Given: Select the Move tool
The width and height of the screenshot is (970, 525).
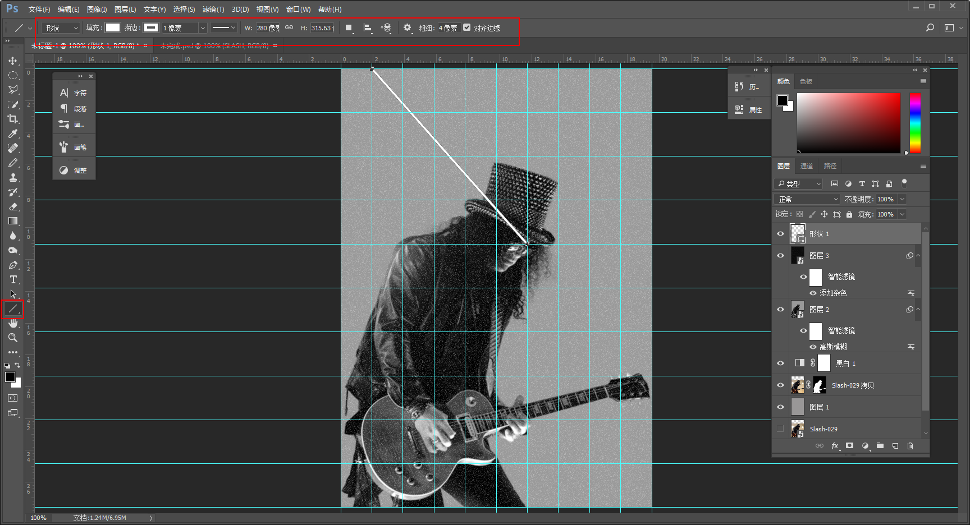Looking at the screenshot, I should click(x=12, y=61).
